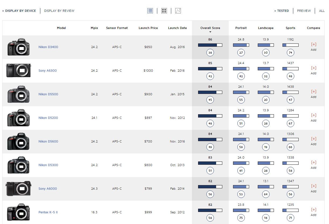The height and width of the screenshot is (224, 329).
Task: Click Nikon D3400 overall score bar
Action: (210, 45)
